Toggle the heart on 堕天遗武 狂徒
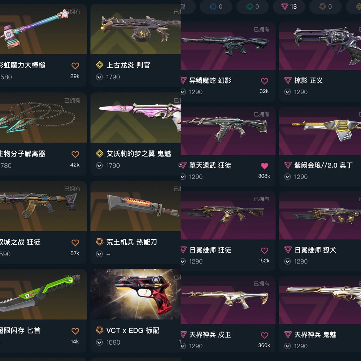The width and height of the screenshot is (361, 361). point(264,166)
